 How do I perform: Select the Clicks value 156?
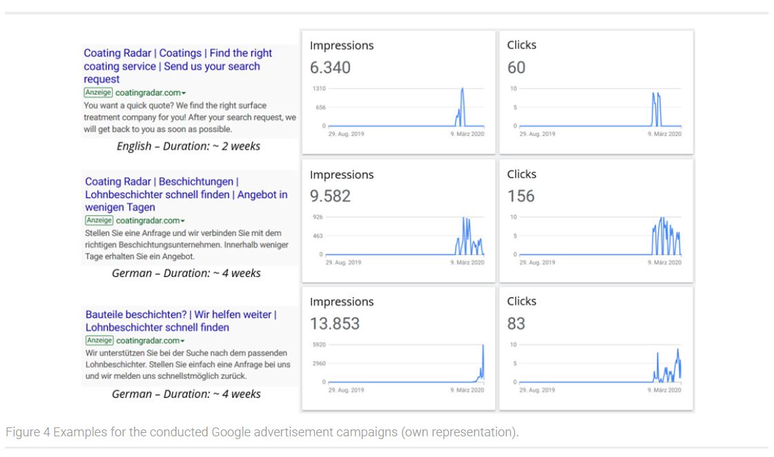tap(521, 196)
